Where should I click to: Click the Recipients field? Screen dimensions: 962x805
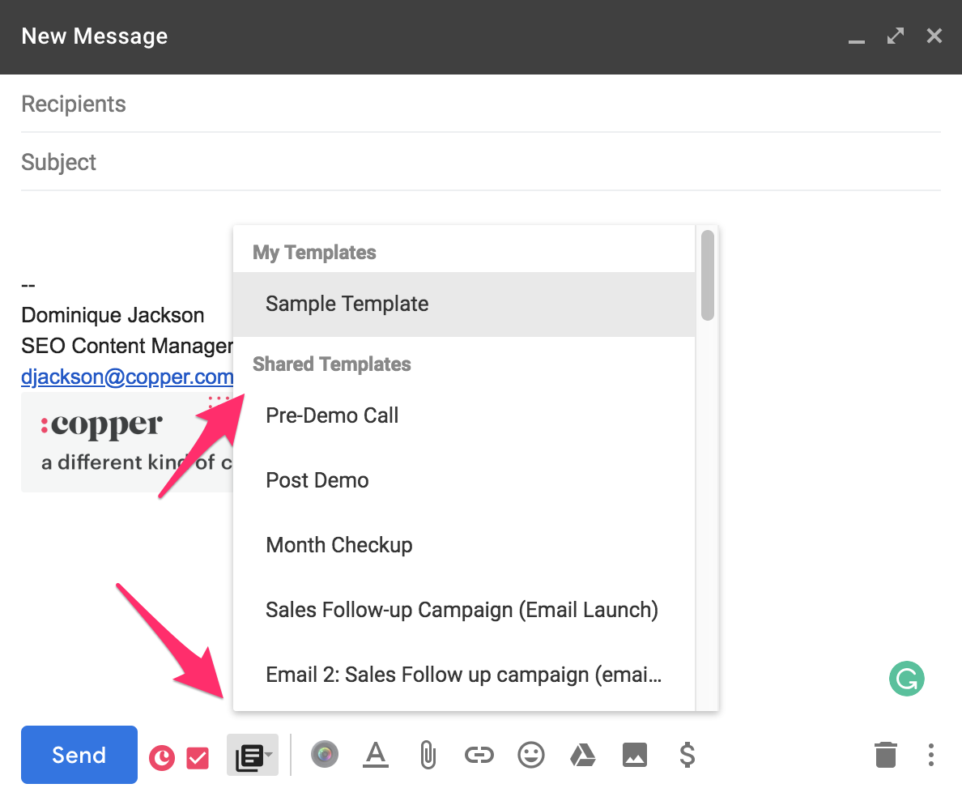coord(480,104)
